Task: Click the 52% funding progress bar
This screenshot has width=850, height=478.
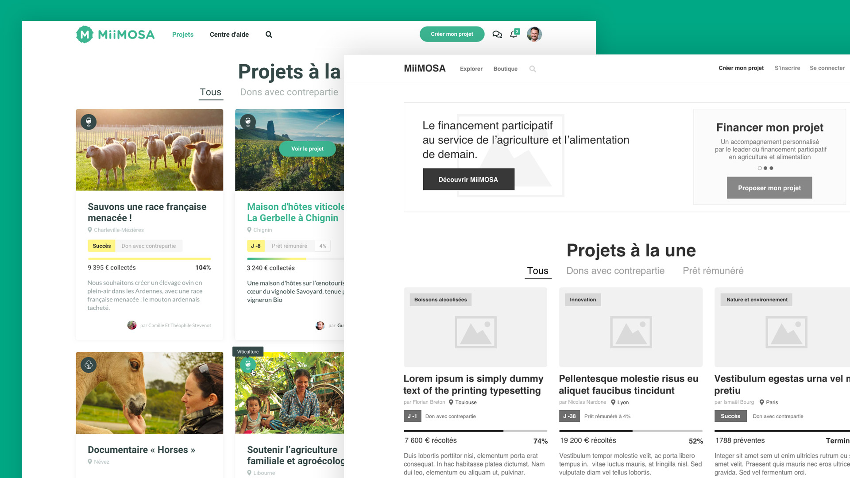Action: coord(631,431)
